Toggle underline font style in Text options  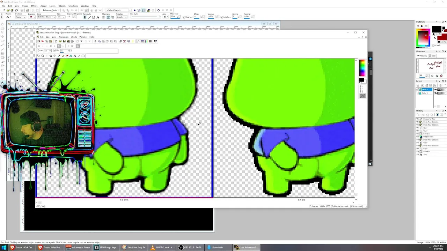94,17
